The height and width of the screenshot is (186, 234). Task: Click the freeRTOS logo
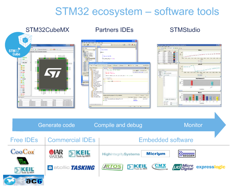point(112,167)
